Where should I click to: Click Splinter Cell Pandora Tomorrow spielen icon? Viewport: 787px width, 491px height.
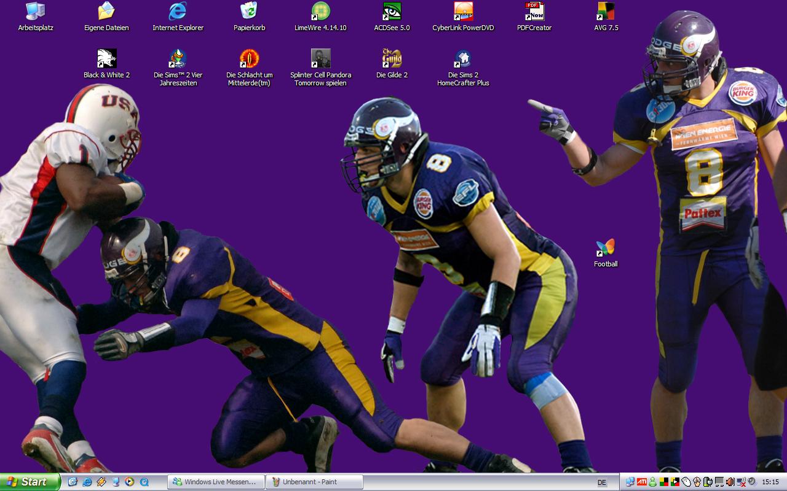pos(320,68)
